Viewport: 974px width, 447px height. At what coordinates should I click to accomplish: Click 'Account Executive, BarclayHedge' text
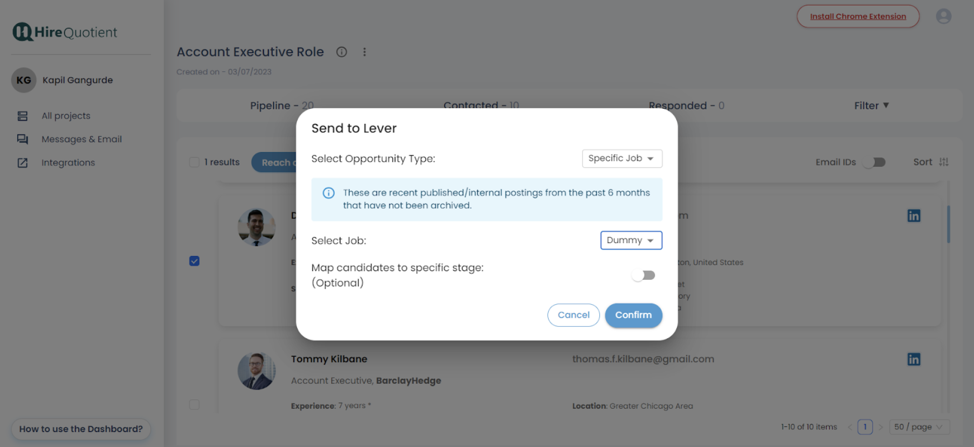366,381
